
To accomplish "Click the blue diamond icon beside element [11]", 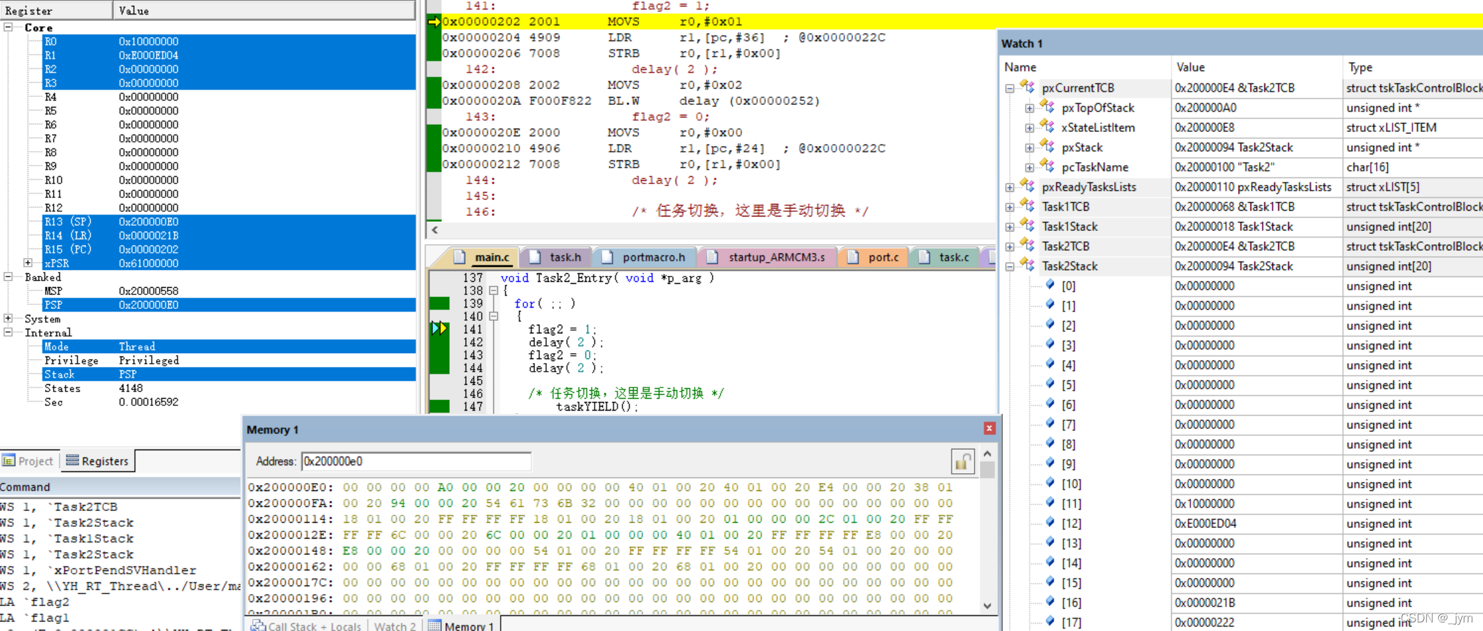I will click(1050, 503).
